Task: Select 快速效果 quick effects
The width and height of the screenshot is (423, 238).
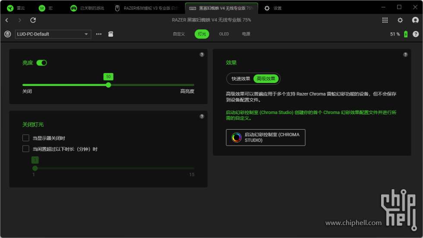Action: [x=241, y=79]
